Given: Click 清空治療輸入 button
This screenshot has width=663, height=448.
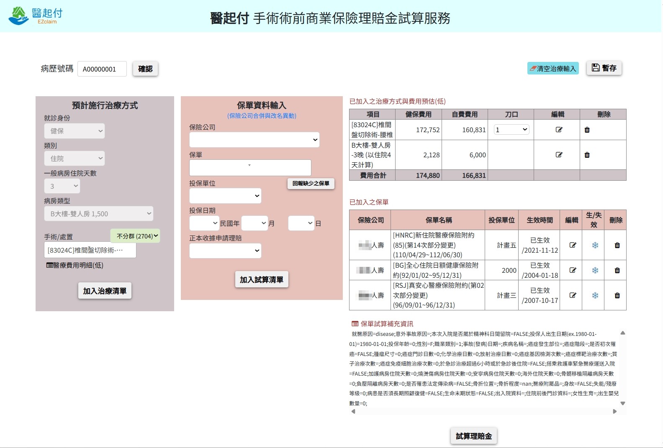Looking at the screenshot, I should pos(553,69).
